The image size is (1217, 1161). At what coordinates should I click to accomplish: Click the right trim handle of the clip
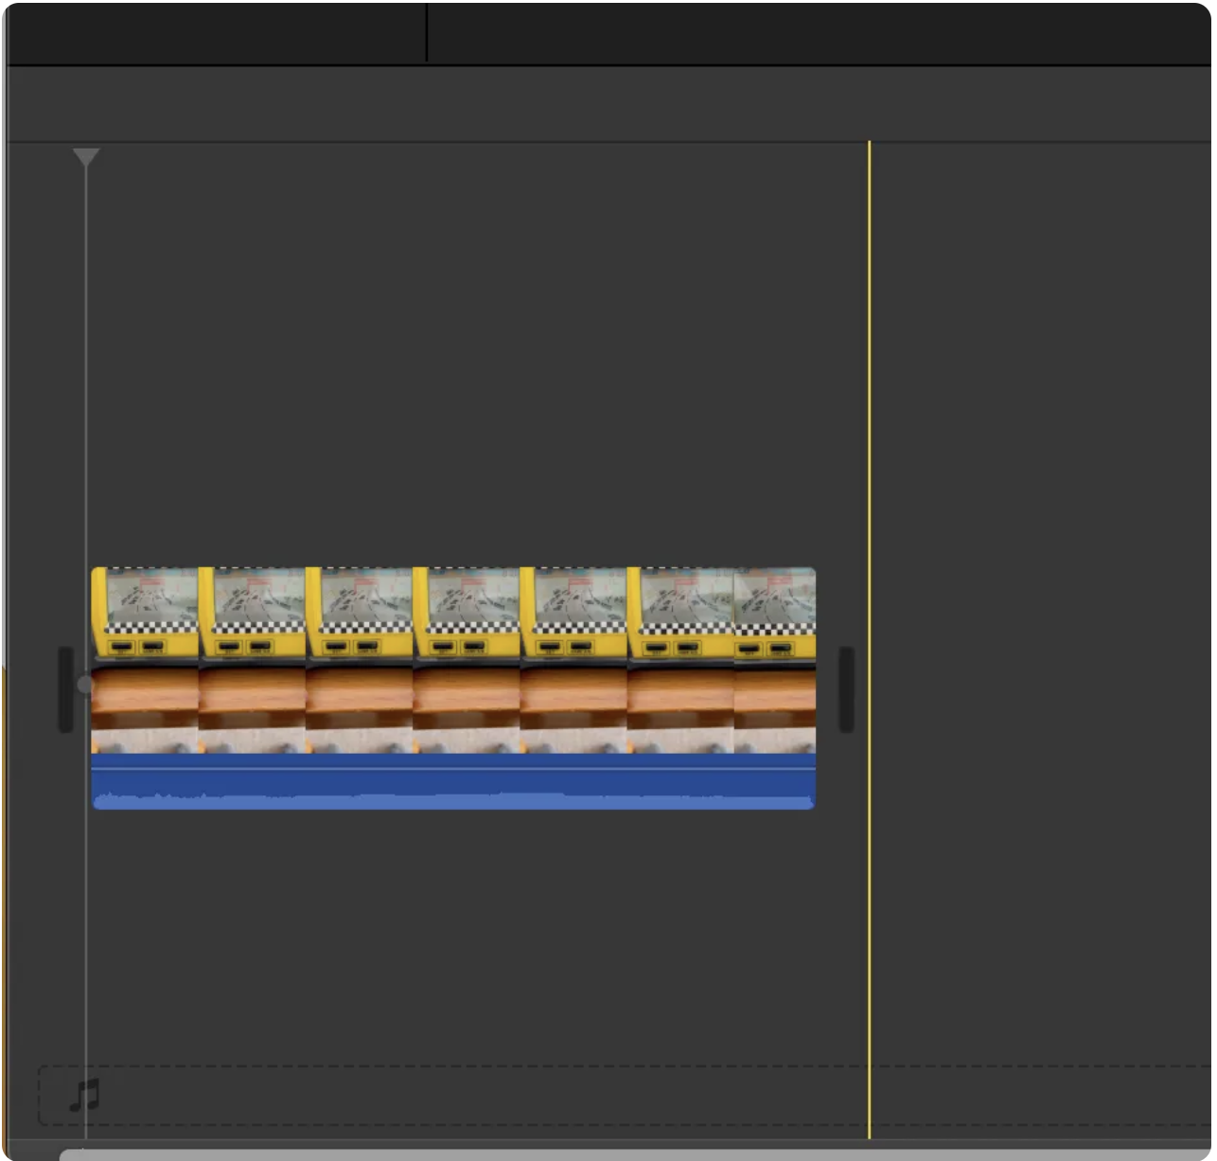(x=846, y=688)
